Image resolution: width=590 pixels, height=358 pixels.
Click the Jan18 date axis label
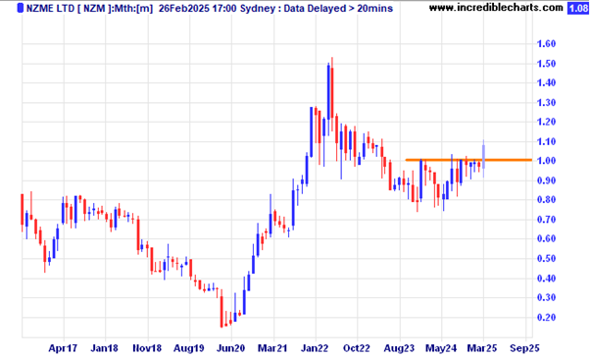point(105,348)
